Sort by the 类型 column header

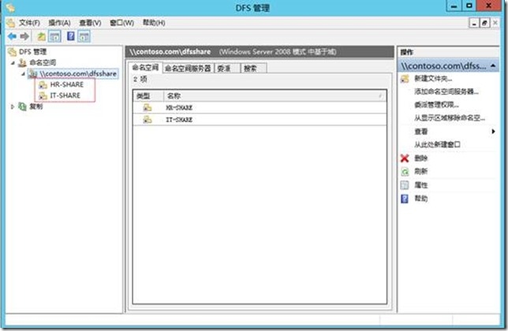click(148, 96)
